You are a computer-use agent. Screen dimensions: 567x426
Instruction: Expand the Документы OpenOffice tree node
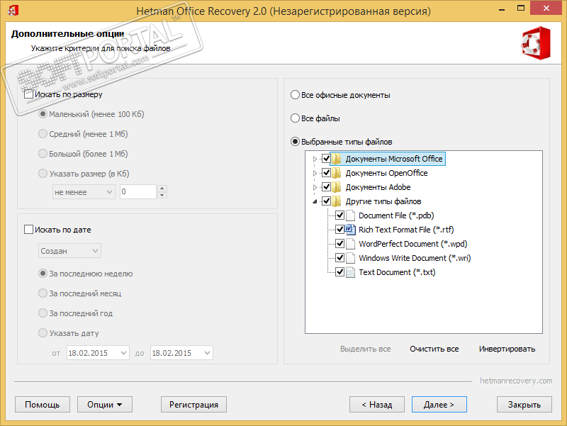pyautogui.click(x=315, y=173)
